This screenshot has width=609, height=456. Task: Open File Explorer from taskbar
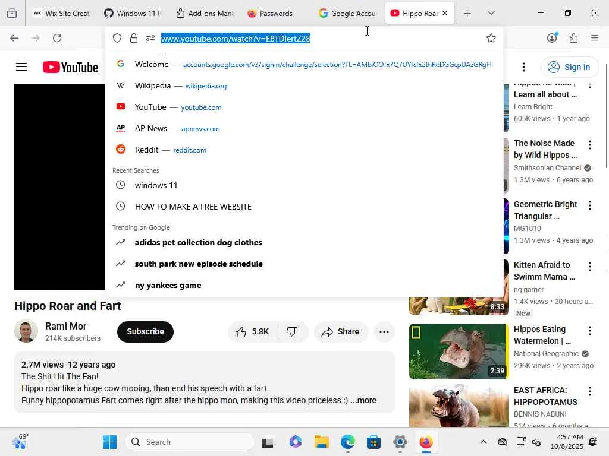point(322,442)
